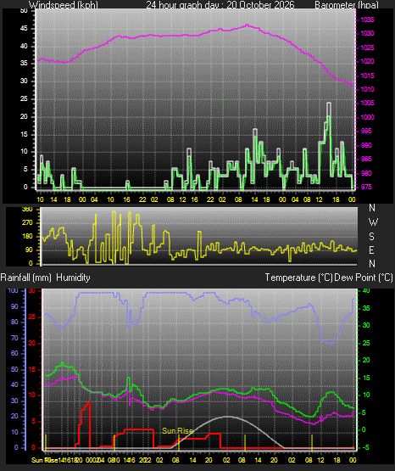Click the "20 October 2026" graph date heading
This screenshot has height=471, width=395.
tap(260, 5)
